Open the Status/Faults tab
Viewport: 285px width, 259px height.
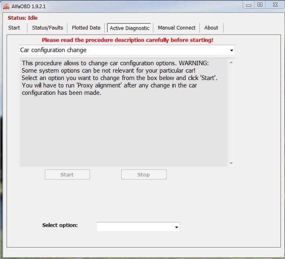47,28
